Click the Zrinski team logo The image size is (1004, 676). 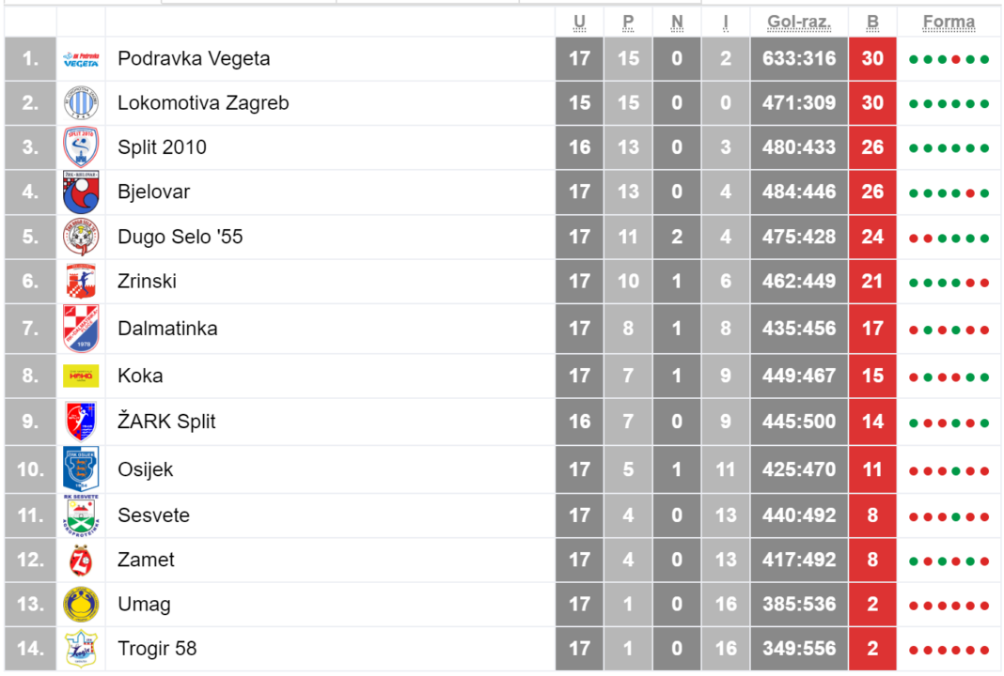[x=81, y=282]
